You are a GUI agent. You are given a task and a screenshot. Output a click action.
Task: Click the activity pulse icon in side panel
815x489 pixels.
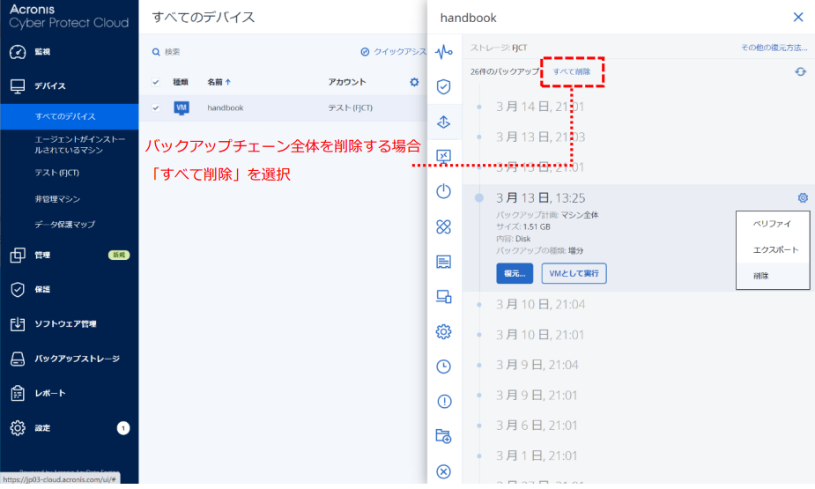pyautogui.click(x=444, y=50)
